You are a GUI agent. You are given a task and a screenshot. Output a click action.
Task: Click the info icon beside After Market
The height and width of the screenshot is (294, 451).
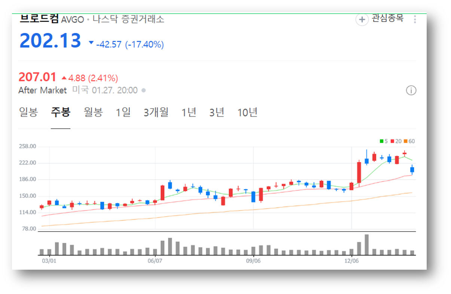[411, 91]
